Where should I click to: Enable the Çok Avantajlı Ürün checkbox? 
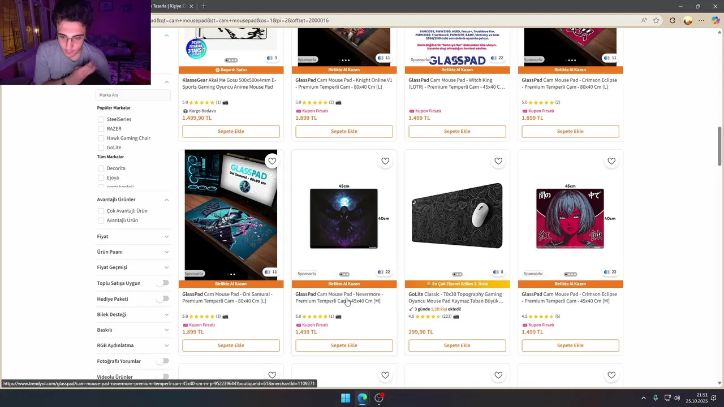[101, 211]
